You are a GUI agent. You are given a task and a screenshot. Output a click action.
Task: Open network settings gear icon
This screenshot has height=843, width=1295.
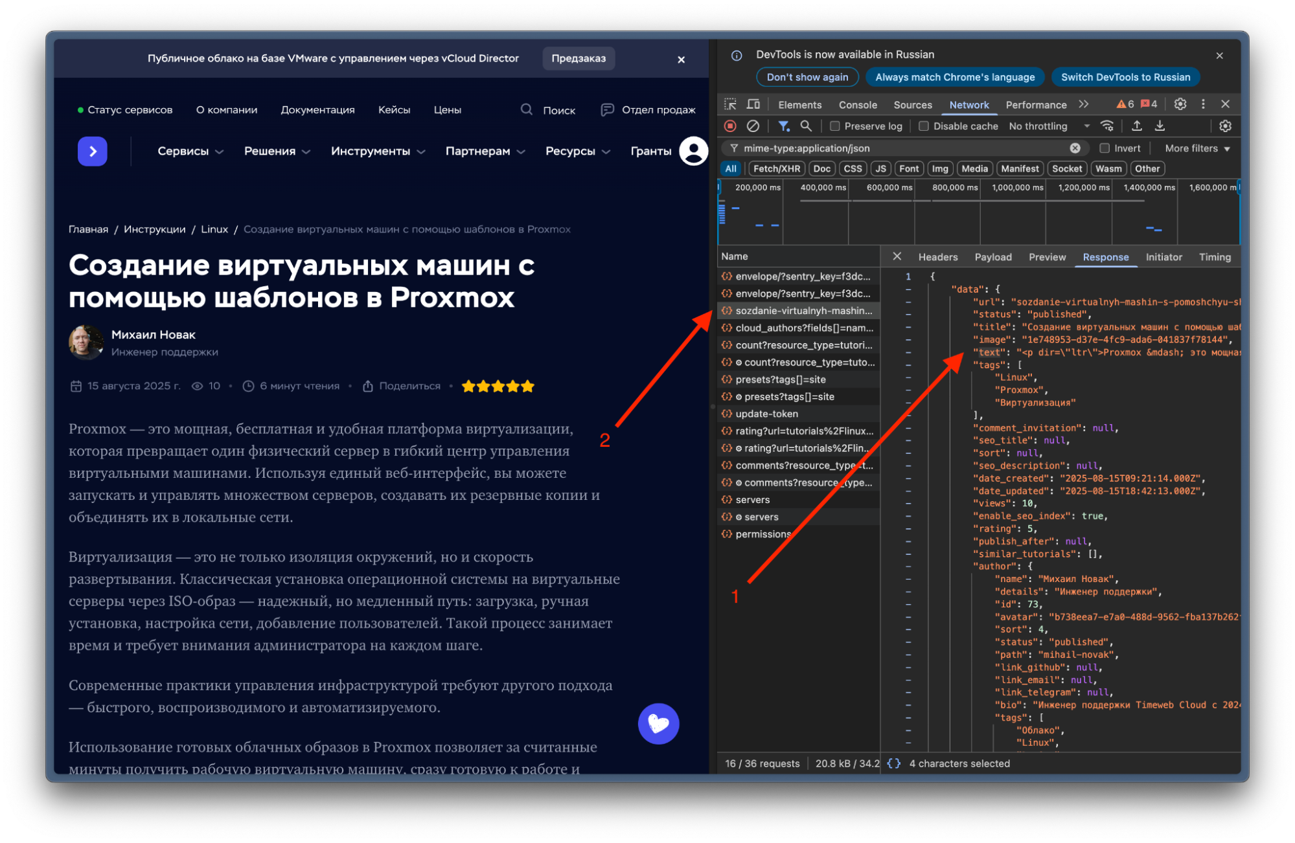[x=1225, y=126]
